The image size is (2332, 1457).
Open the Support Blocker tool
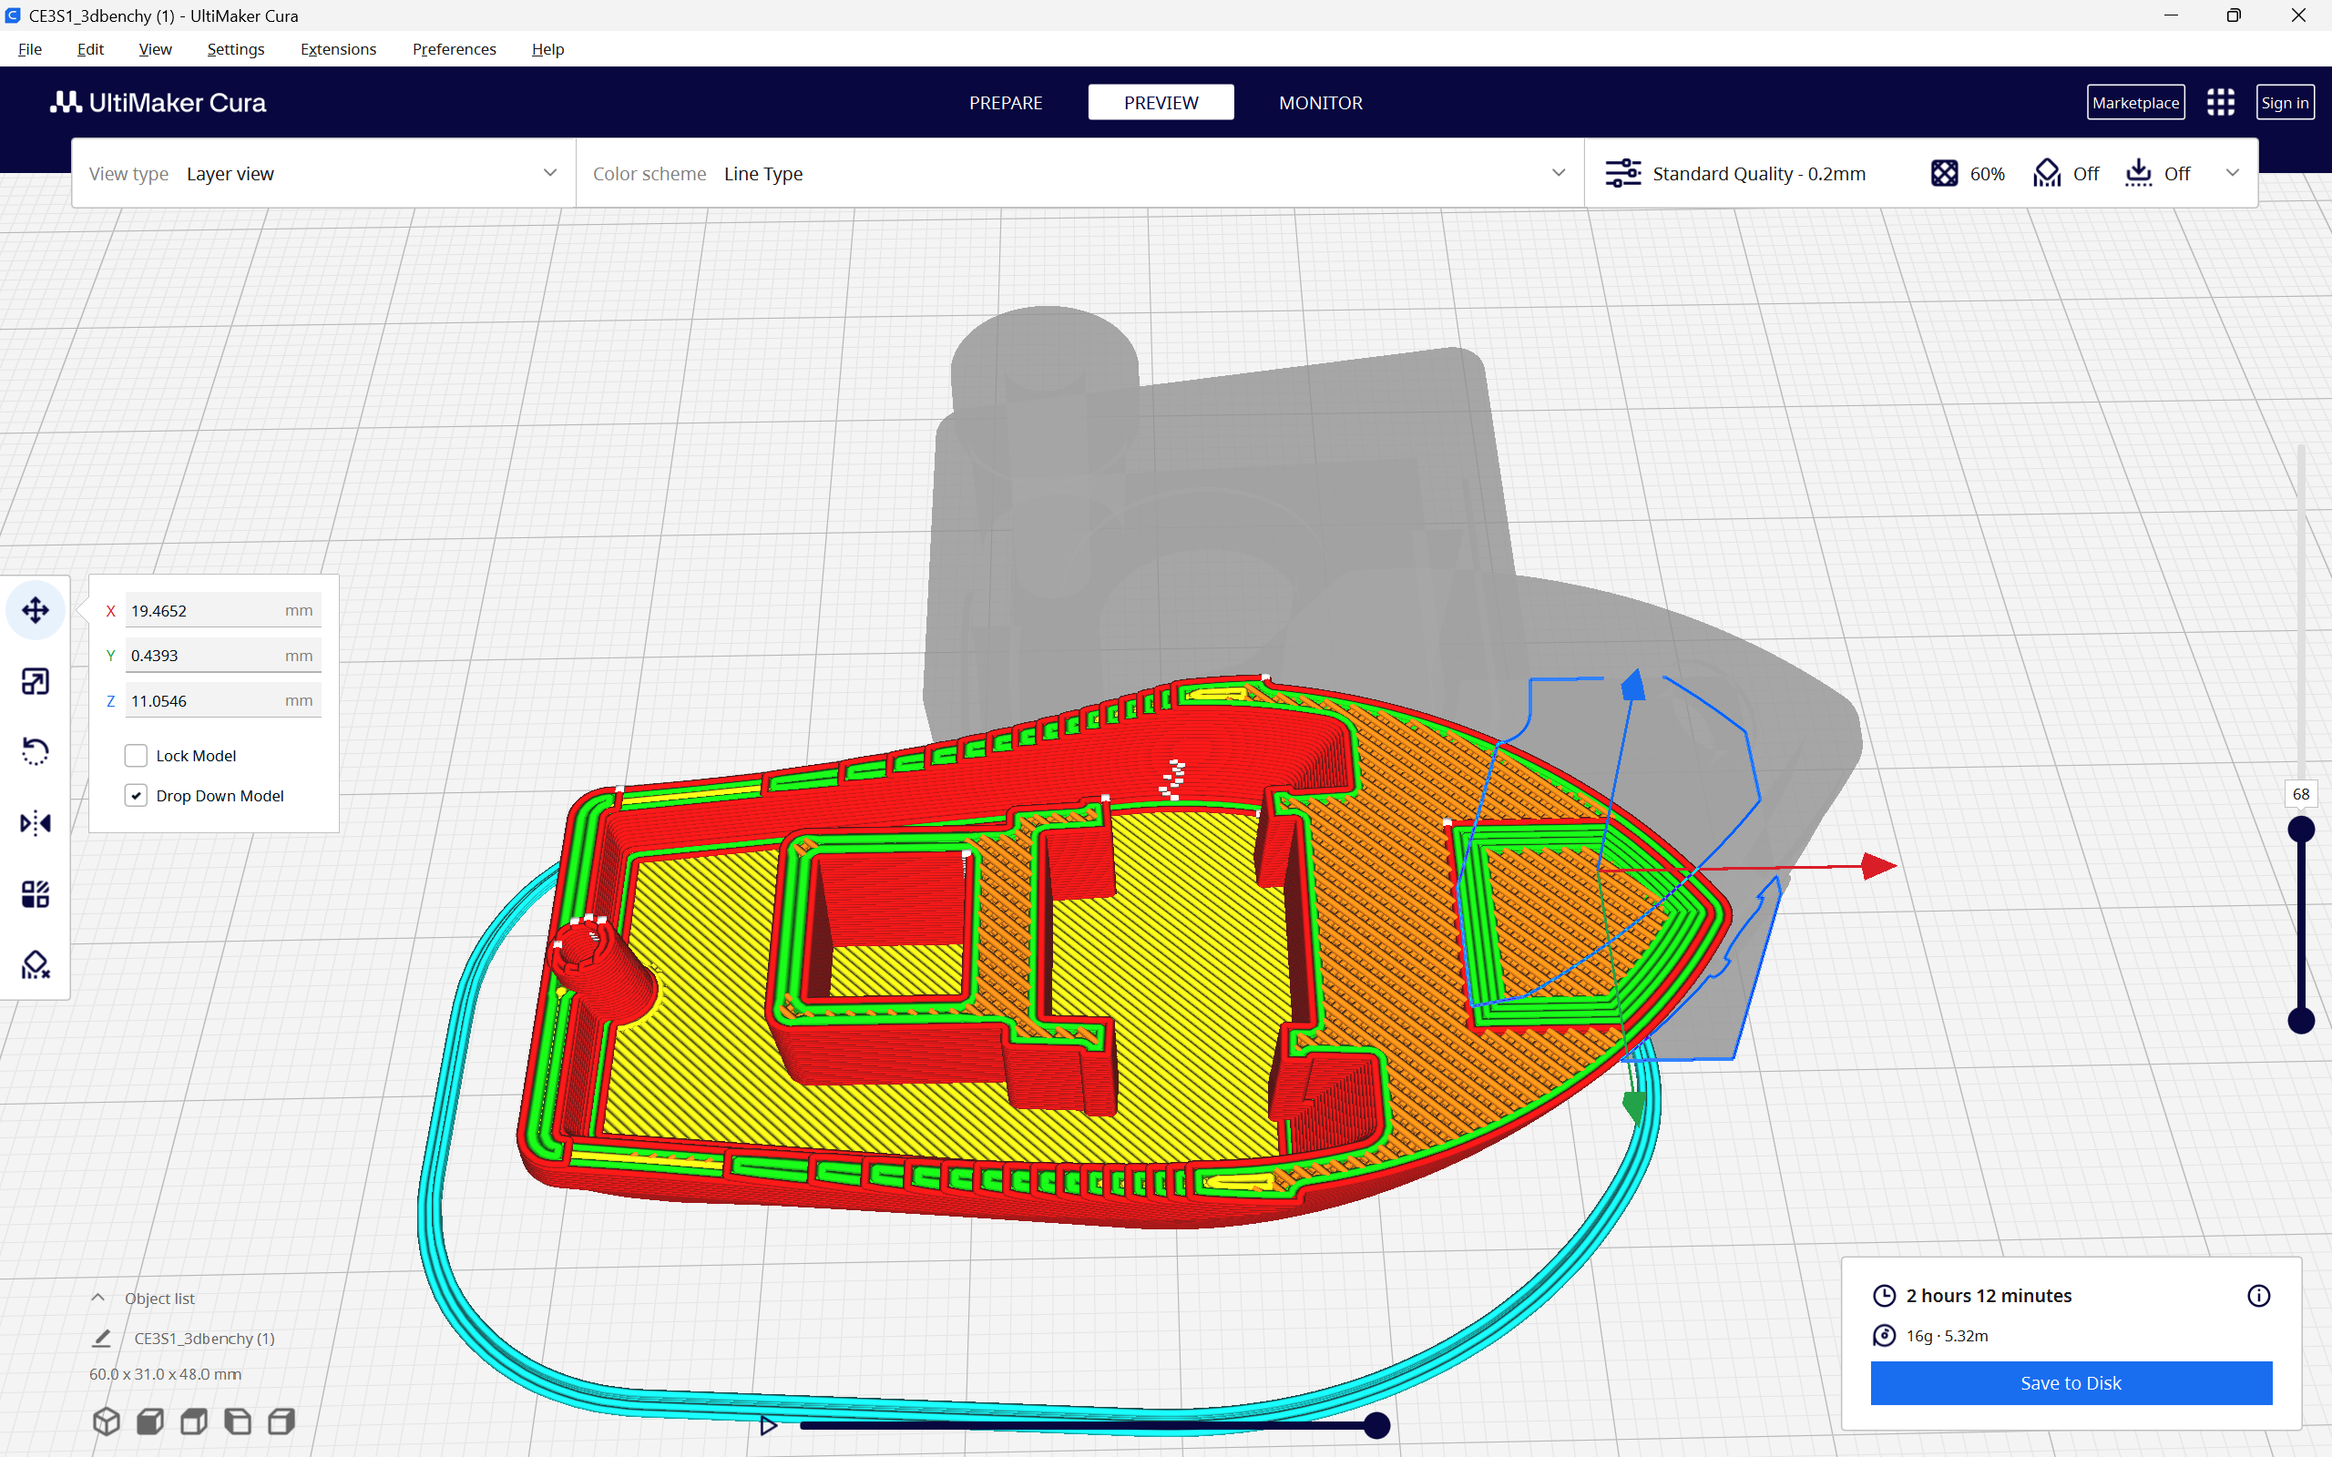point(36,964)
